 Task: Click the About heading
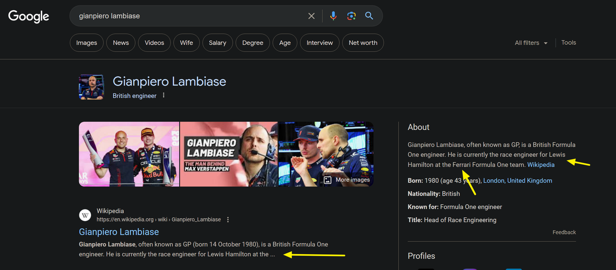[419, 127]
